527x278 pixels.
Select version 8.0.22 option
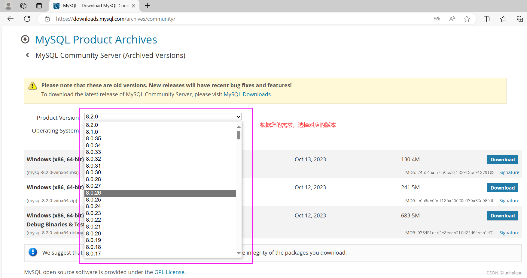(x=161, y=220)
